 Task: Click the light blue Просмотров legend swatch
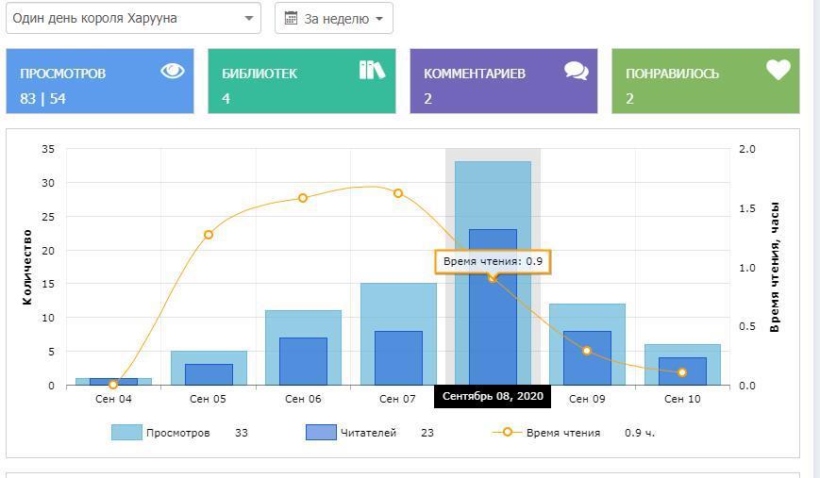(x=126, y=433)
